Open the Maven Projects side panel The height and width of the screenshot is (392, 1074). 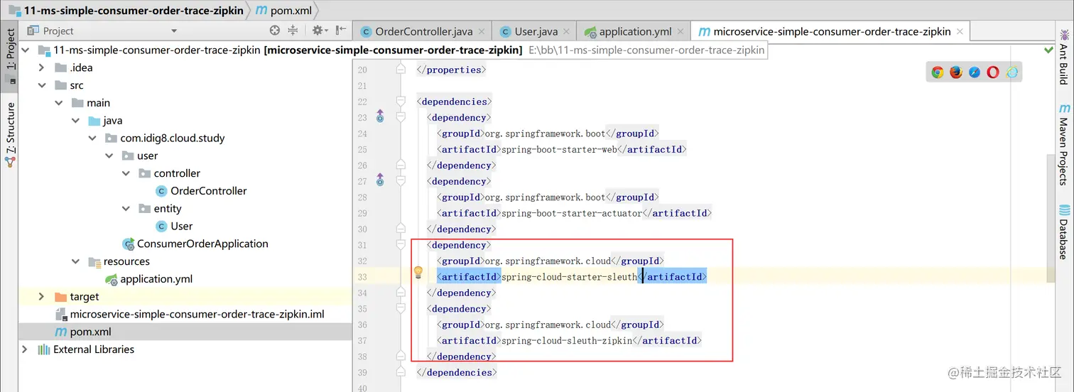(x=1063, y=144)
